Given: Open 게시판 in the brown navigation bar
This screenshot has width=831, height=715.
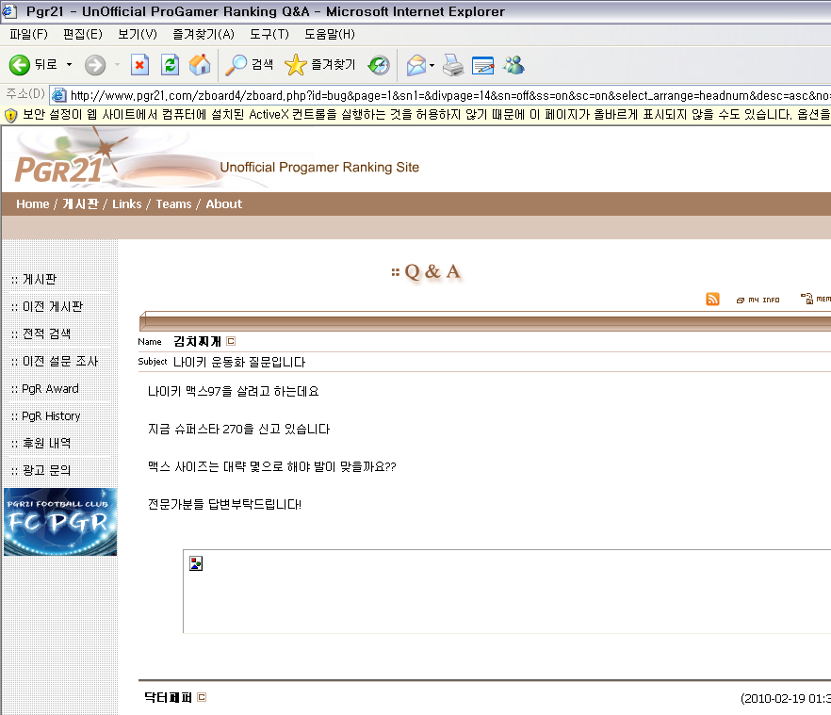Looking at the screenshot, I should [x=81, y=204].
